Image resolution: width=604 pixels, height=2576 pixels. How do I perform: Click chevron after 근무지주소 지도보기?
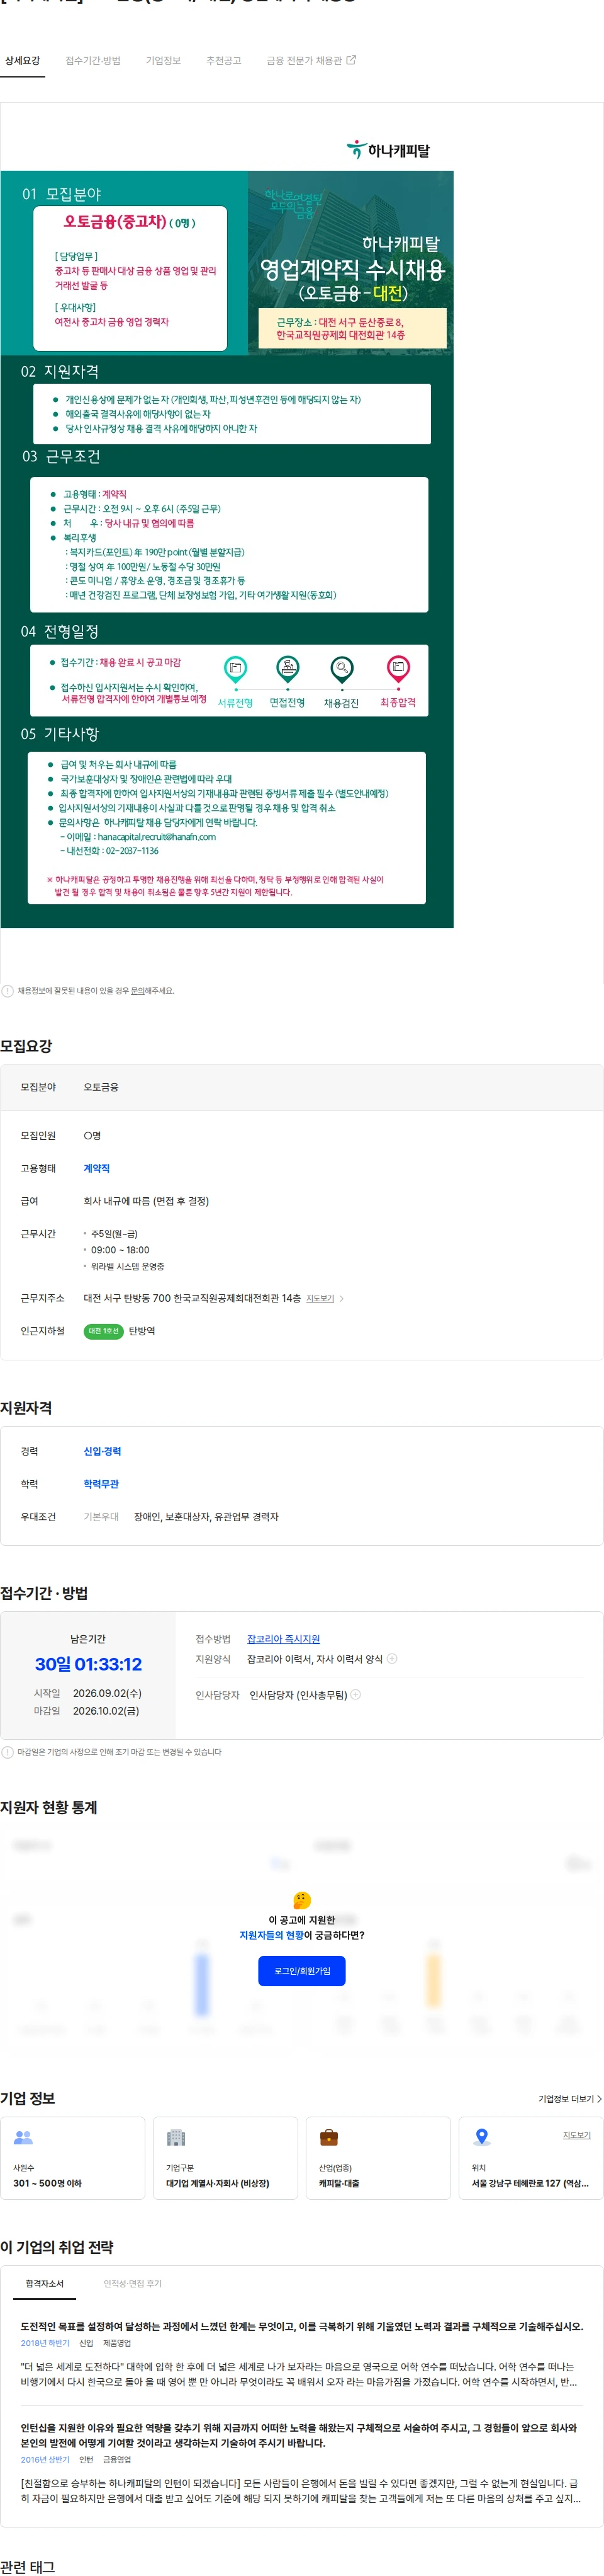(342, 1298)
